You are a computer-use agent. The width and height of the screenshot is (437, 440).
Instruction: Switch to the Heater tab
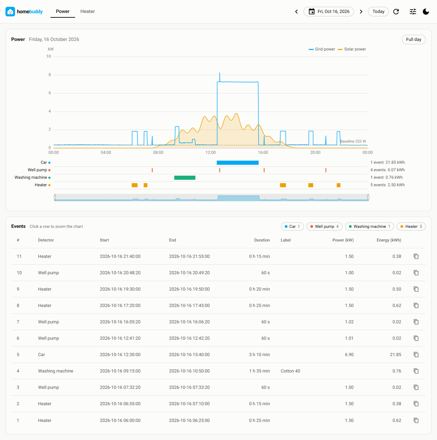(x=87, y=12)
